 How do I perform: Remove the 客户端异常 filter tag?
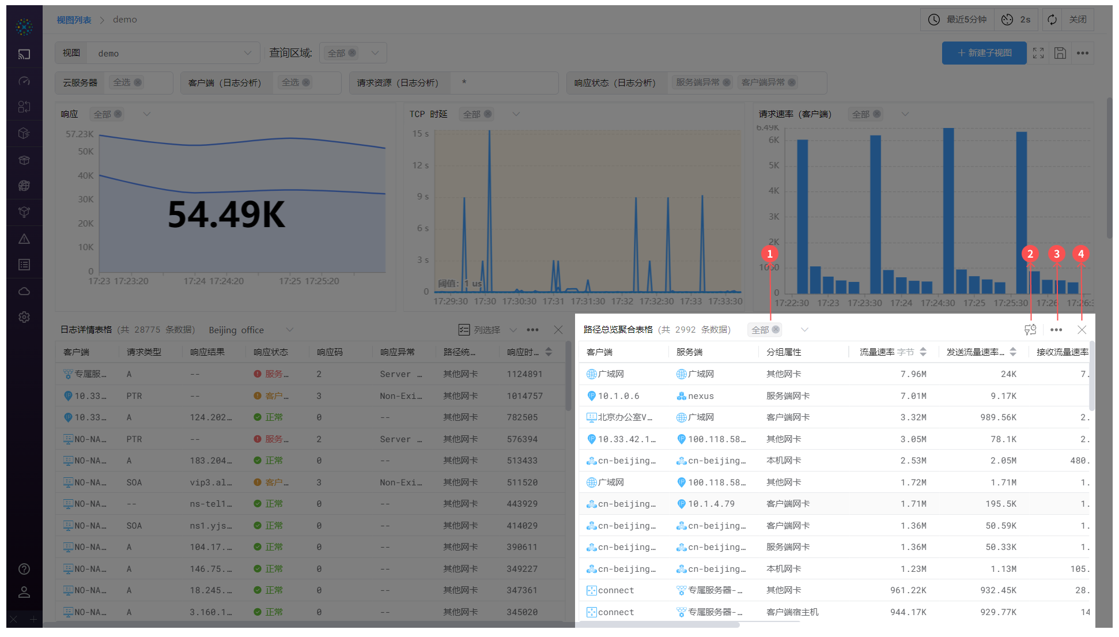tap(792, 82)
